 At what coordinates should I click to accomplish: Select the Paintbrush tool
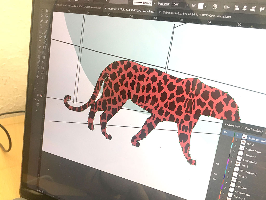[x=46, y=32]
